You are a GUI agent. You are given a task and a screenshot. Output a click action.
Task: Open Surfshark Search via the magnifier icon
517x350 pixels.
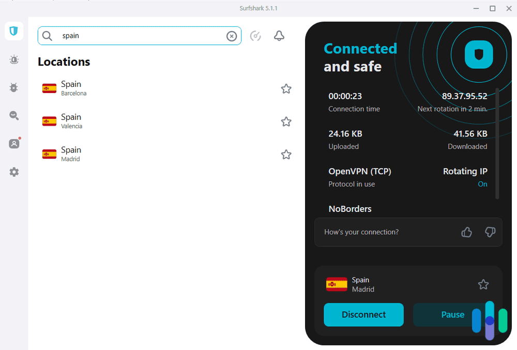click(14, 115)
